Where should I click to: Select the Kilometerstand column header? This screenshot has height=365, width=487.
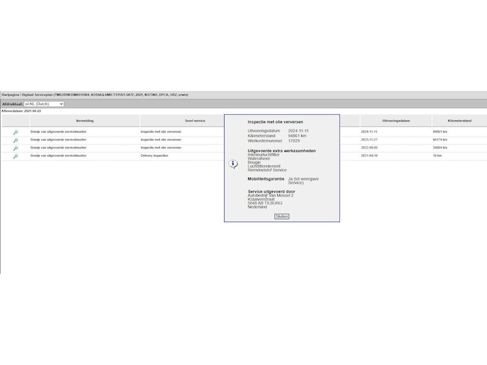pos(459,121)
